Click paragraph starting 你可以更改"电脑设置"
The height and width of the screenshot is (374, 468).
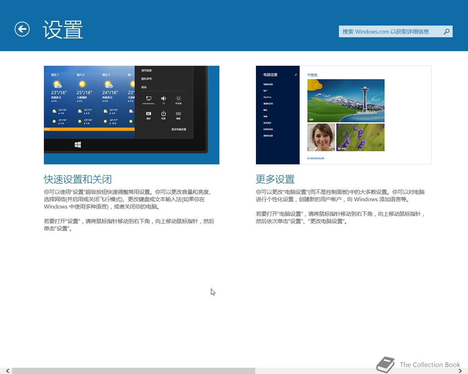pyautogui.click(x=340, y=195)
